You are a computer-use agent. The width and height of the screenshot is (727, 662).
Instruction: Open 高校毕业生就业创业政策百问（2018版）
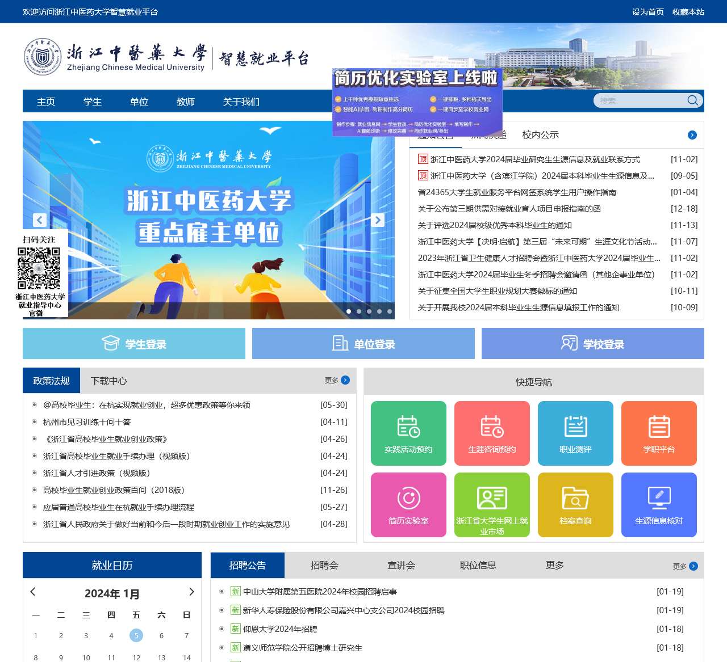[114, 490]
